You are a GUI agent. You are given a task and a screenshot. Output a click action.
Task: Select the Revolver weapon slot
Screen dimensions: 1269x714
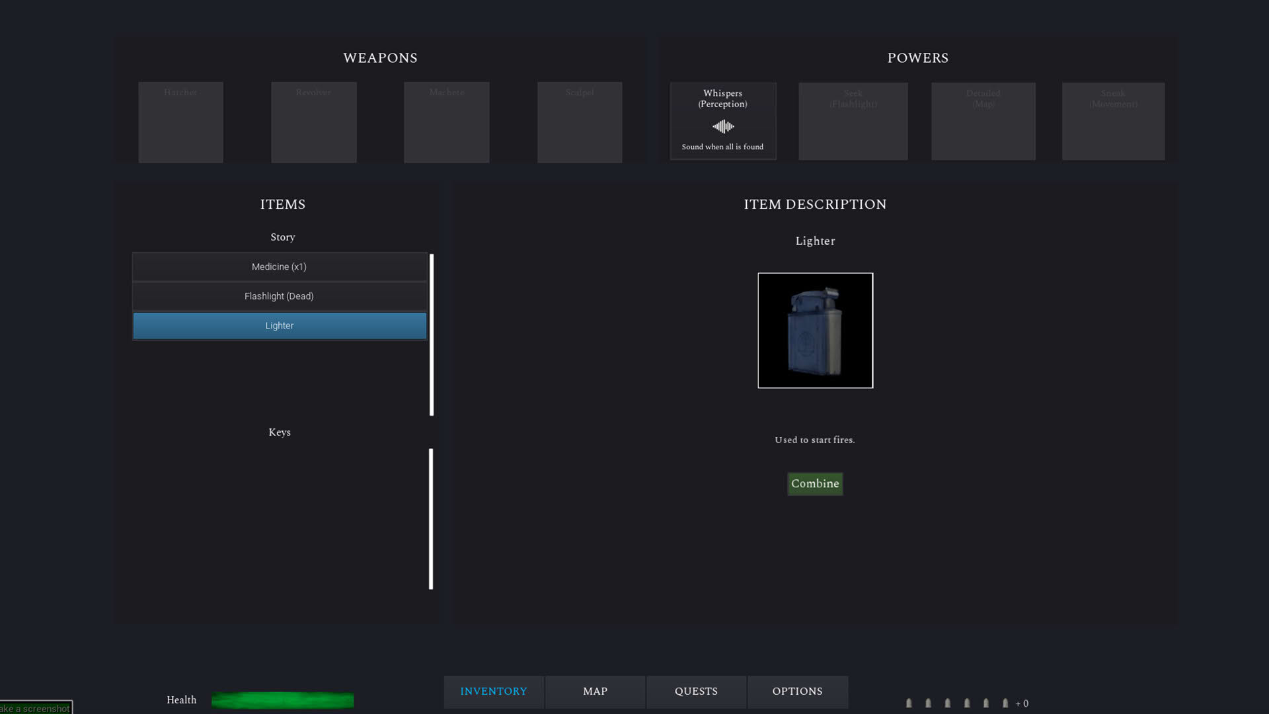tap(314, 122)
